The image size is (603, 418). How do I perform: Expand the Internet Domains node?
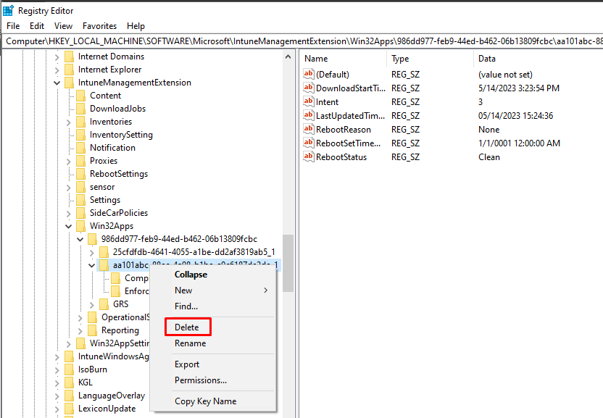tap(57, 57)
